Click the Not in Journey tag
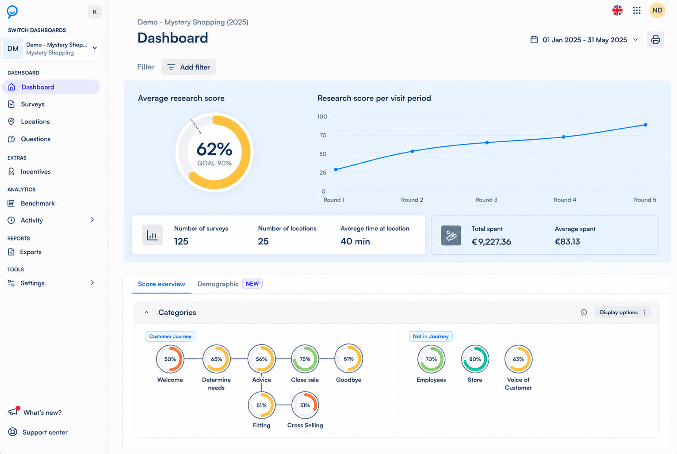Screen dimensions: 677x454 431,336
